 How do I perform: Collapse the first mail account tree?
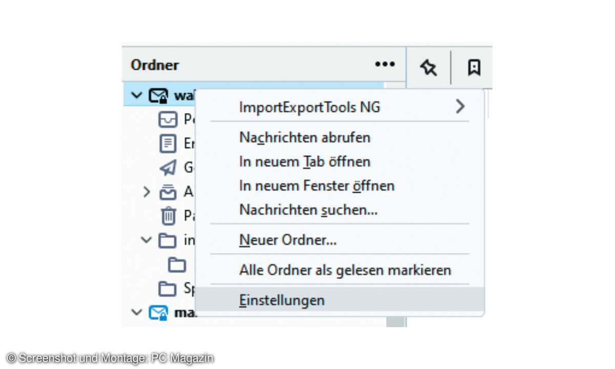coord(137,95)
